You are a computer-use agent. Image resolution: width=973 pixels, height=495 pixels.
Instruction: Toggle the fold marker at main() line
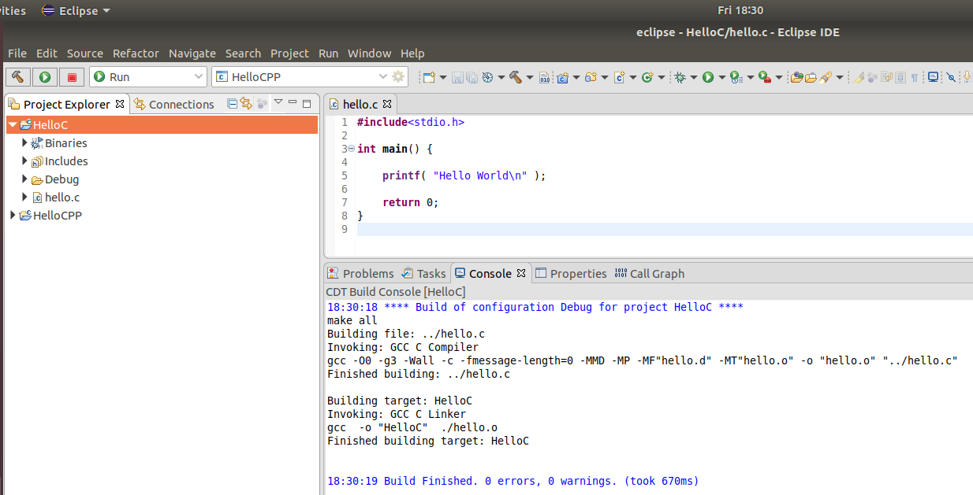(x=351, y=149)
